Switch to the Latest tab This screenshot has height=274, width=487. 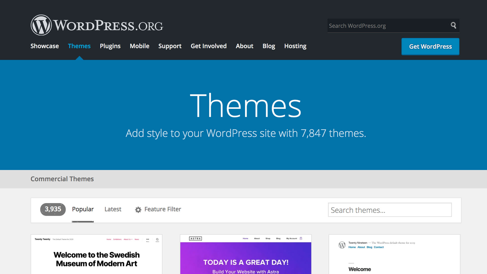(113, 209)
